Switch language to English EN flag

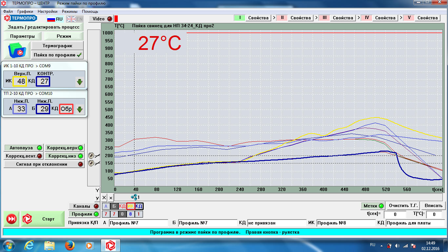pos(74,19)
